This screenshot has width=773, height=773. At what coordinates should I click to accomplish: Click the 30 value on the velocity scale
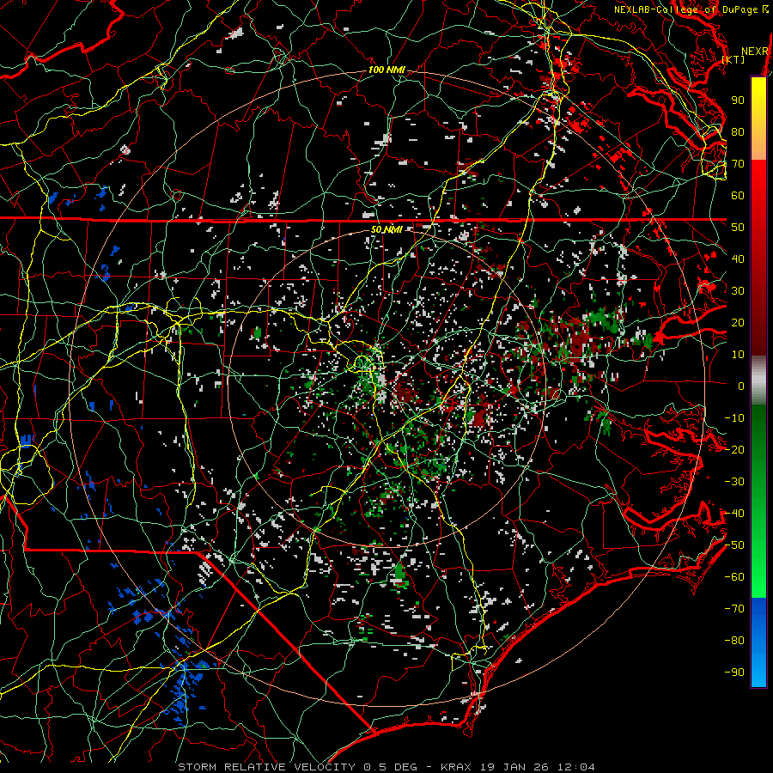pyautogui.click(x=738, y=291)
